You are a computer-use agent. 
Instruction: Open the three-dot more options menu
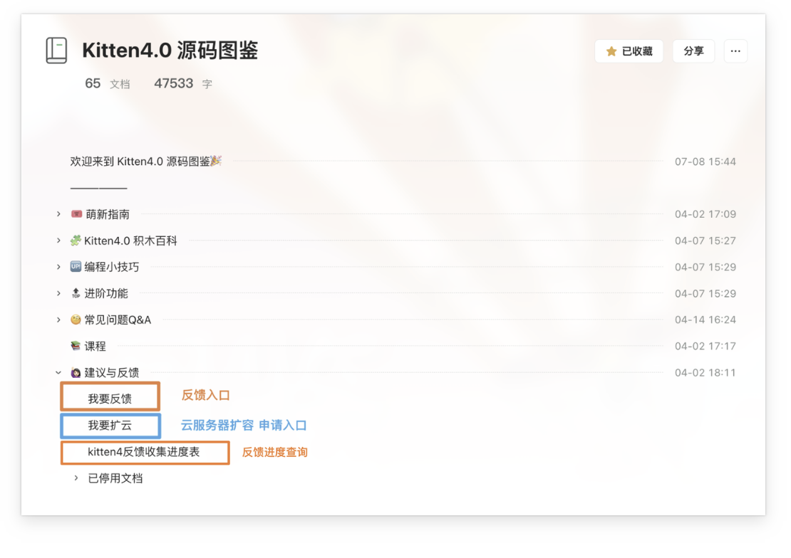[x=735, y=51]
